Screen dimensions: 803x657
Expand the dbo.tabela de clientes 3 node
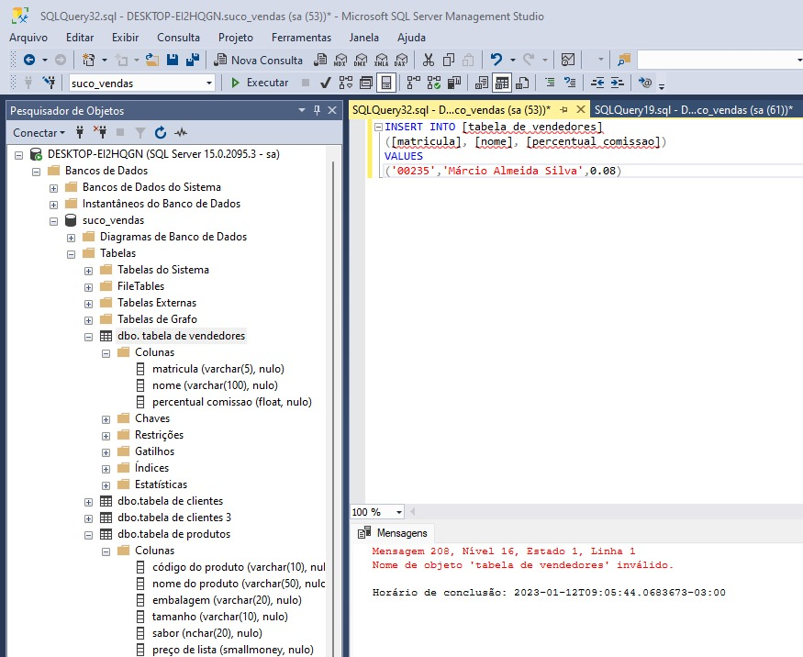(89, 518)
